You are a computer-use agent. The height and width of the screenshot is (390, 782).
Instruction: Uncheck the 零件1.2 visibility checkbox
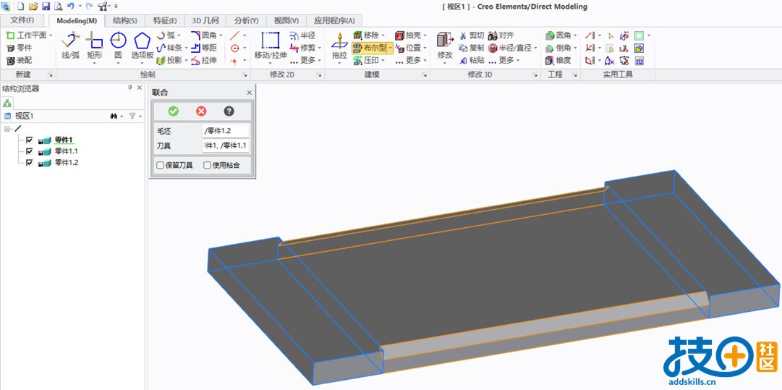[x=29, y=163]
